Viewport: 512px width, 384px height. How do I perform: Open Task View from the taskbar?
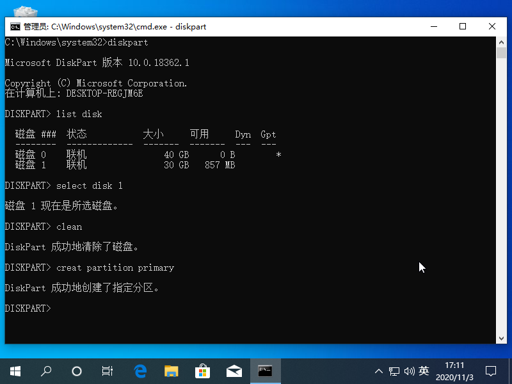point(108,371)
